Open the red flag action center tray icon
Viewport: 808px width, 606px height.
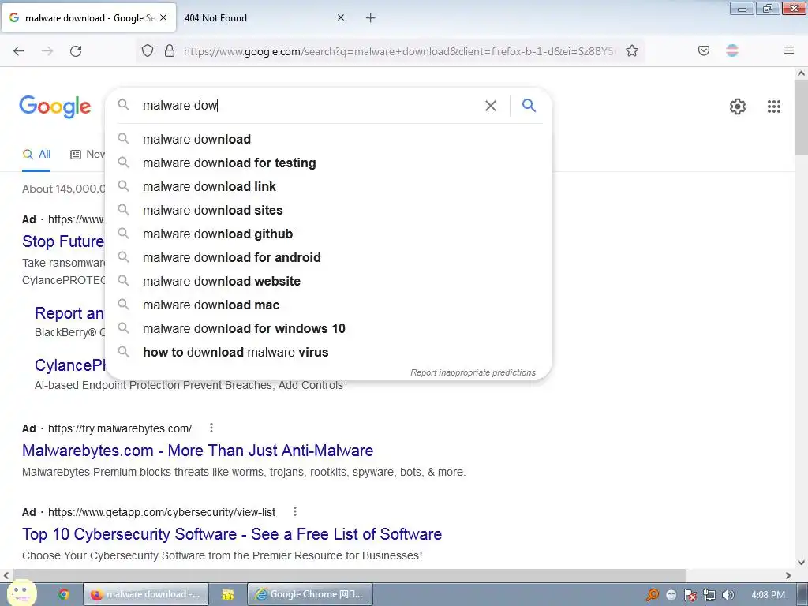(x=690, y=595)
